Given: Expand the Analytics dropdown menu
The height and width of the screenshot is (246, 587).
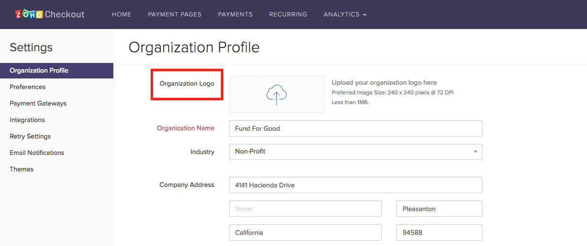Looking at the screenshot, I should tap(345, 15).
